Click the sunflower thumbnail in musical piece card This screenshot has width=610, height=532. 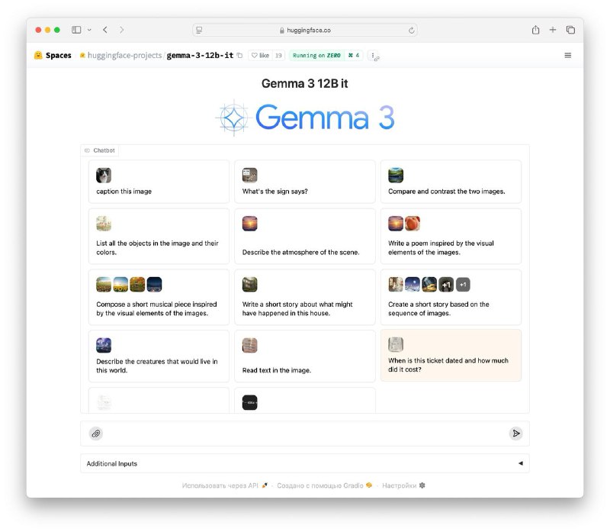[x=120, y=284]
